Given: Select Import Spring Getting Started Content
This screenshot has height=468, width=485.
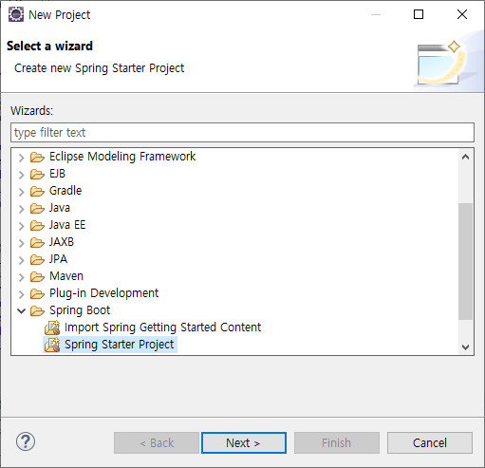Looking at the screenshot, I should [x=163, y=328].
